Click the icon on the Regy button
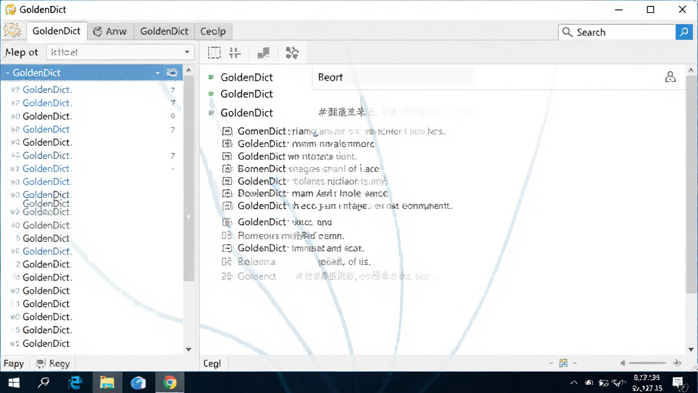This screenshot has height=393, width=698. [x=40, y=363]
